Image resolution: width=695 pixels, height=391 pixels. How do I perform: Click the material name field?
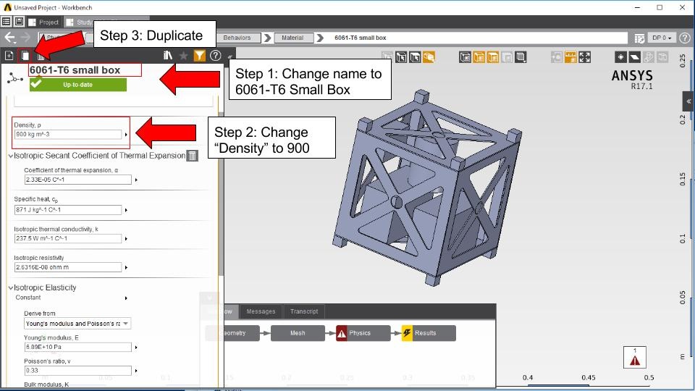point(85,70)
